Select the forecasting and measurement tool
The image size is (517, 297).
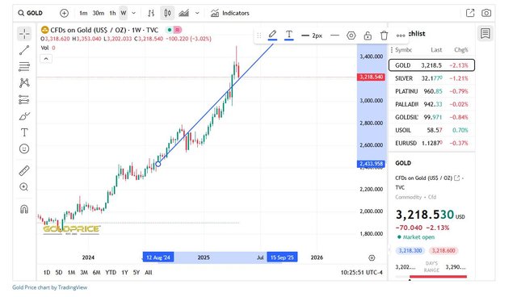tap(24, 99)
